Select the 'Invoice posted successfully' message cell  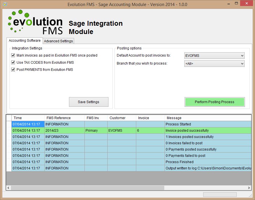tap(208, 131)
